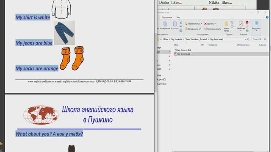Screen dimensions: 271x152
Task: Open the View (Вид) ribbon tab
Action: click(178, 17)
